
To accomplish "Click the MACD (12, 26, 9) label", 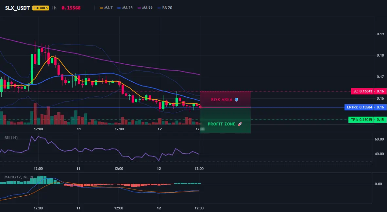I will coord(19,177).
